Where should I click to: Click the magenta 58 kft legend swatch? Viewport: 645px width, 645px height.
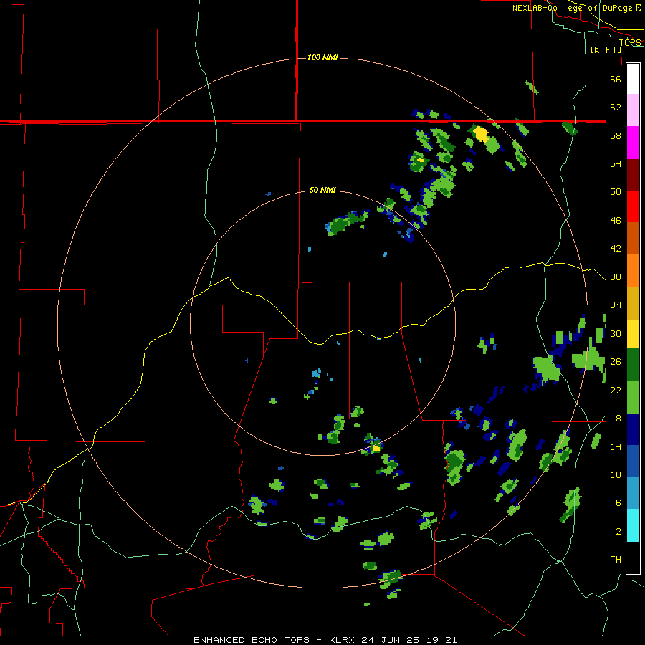[633, 143]
